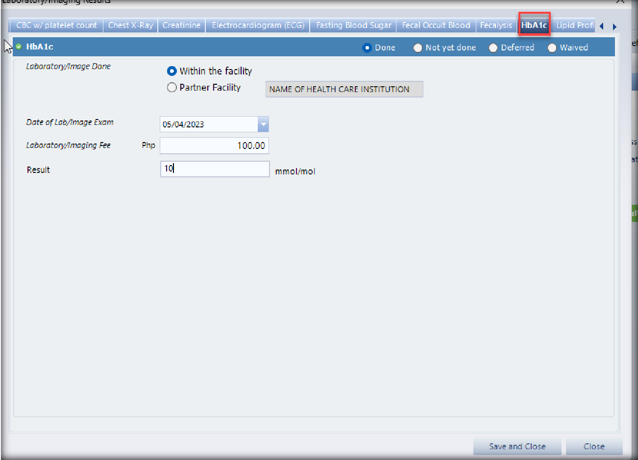638x460 pixels.
Task: Choose Partner Facility radio button
Action: point(172,88)
